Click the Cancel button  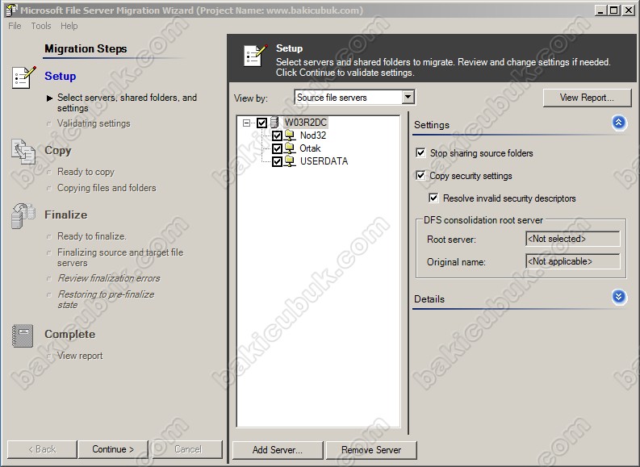tap(188, 449)
